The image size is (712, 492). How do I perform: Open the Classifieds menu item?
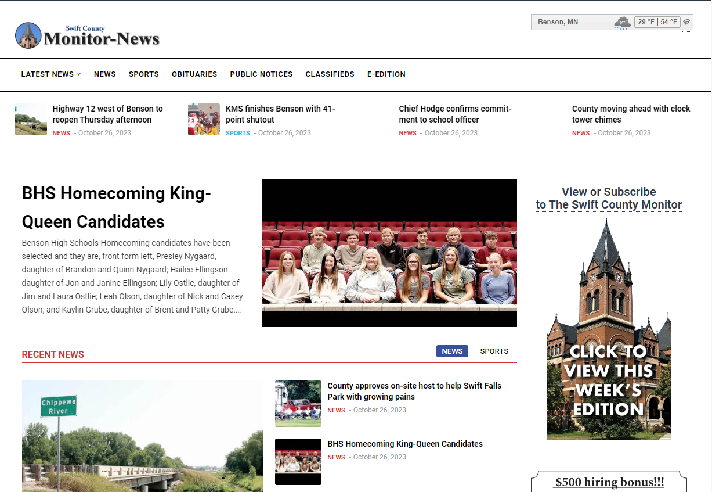pos(330,74)
